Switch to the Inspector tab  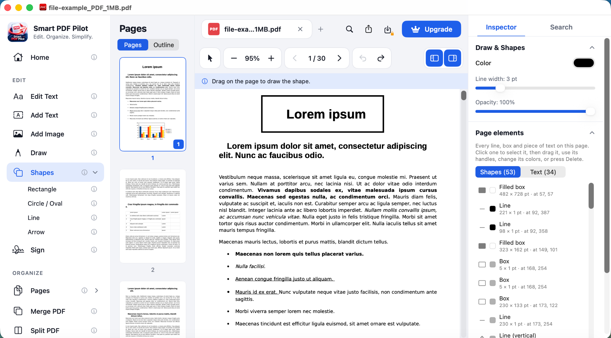coord(501,27)
